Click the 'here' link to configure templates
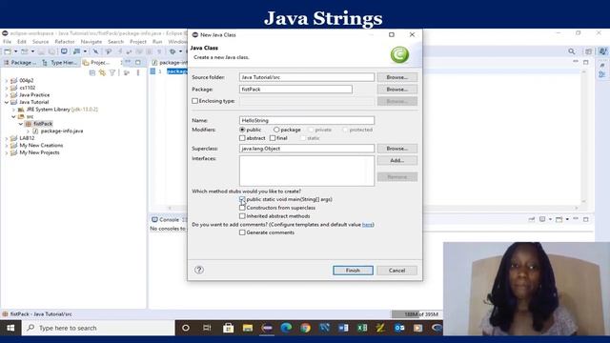The width and height of the screenshot is (610, 343). (x=367, y=225)
